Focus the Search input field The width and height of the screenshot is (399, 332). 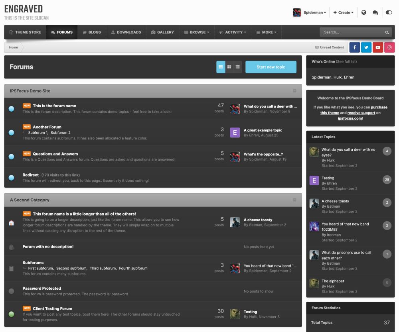pyautogui.click(x=353, y=32)
